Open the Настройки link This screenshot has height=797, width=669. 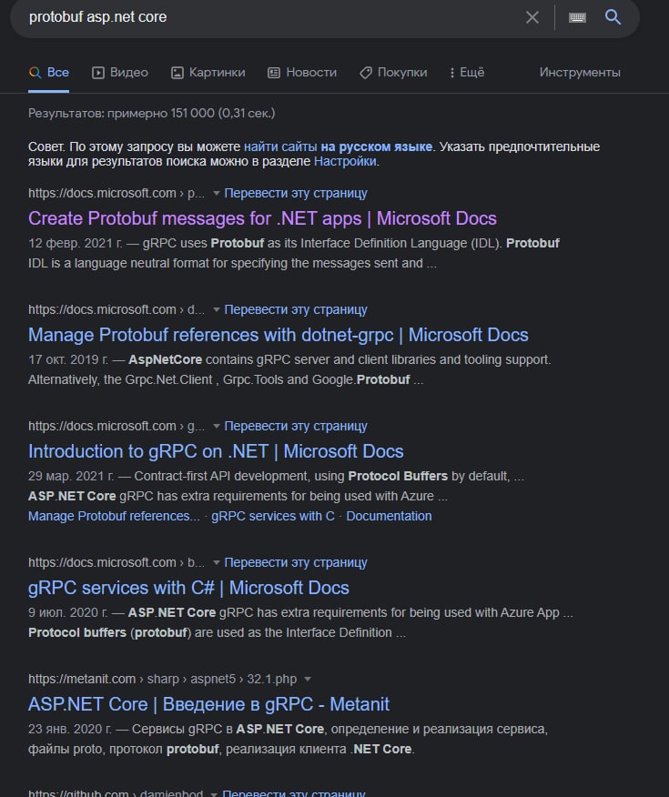[345, 162]
